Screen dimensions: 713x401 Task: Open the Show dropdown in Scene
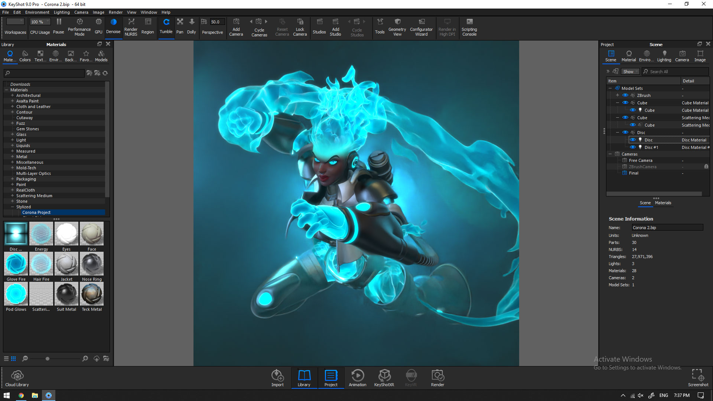point(630,72)
